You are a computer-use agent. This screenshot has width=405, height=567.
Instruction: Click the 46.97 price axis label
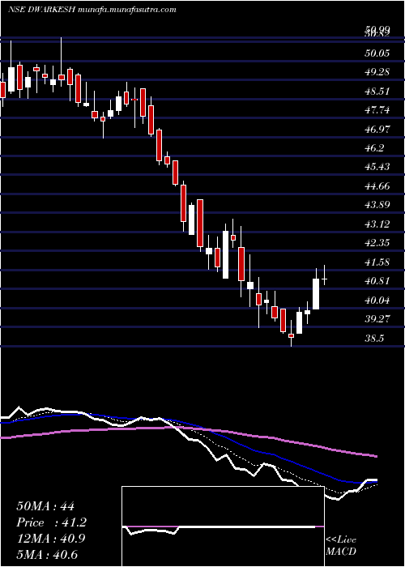tap(377, 129)
